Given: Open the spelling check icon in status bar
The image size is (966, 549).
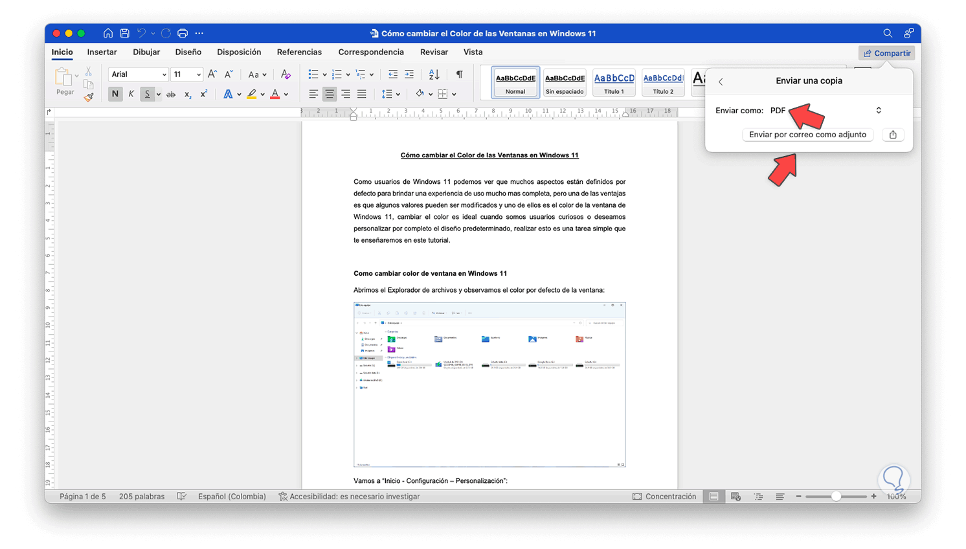Looking at the screenshot, I should [x=182, y=497].
